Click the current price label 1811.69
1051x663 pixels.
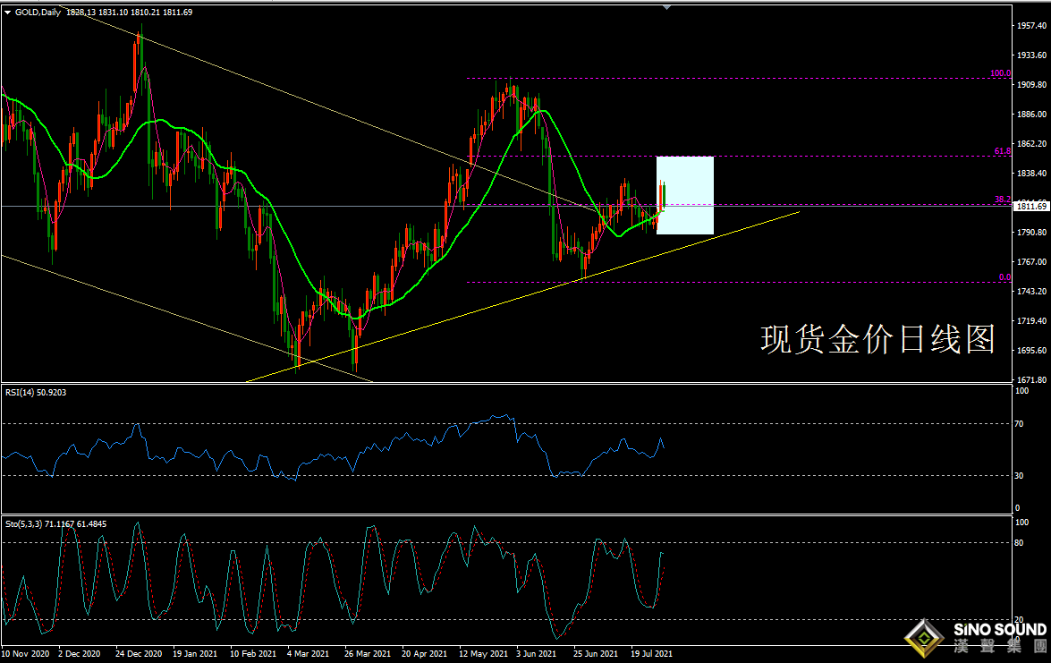pos(1031,206)
